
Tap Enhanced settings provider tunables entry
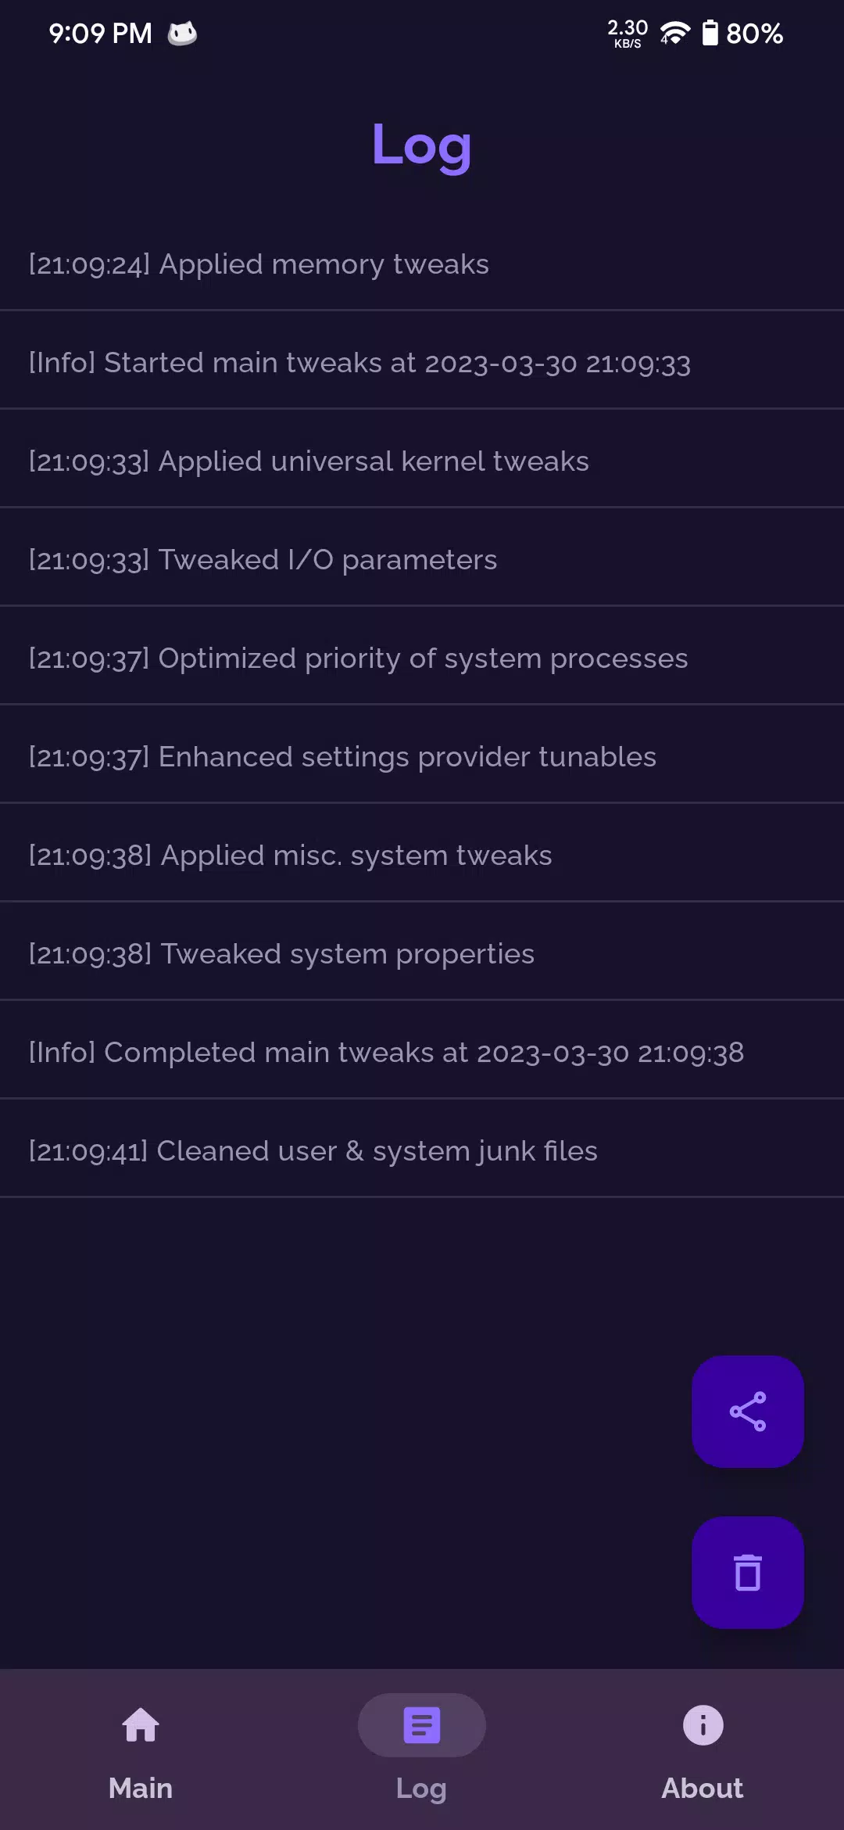422,757
